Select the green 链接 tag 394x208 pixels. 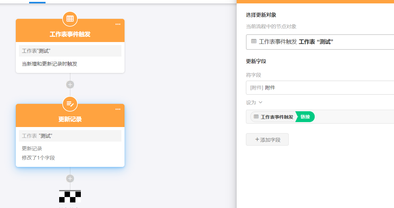305,117
